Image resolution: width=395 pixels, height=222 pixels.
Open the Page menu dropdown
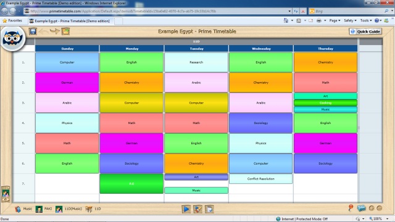pyautogui.click(x=335, y=20)
